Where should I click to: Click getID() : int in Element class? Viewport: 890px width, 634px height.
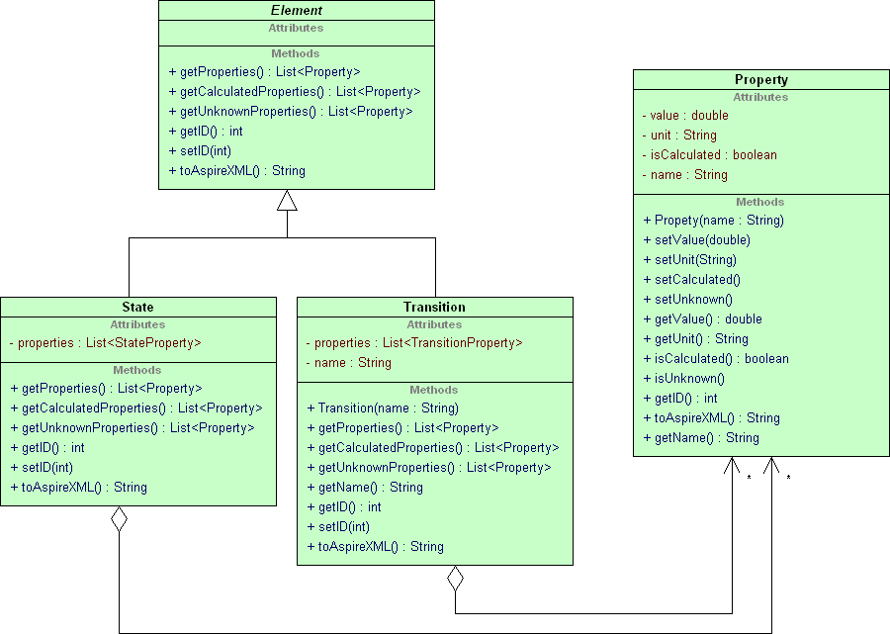(206, 132)
